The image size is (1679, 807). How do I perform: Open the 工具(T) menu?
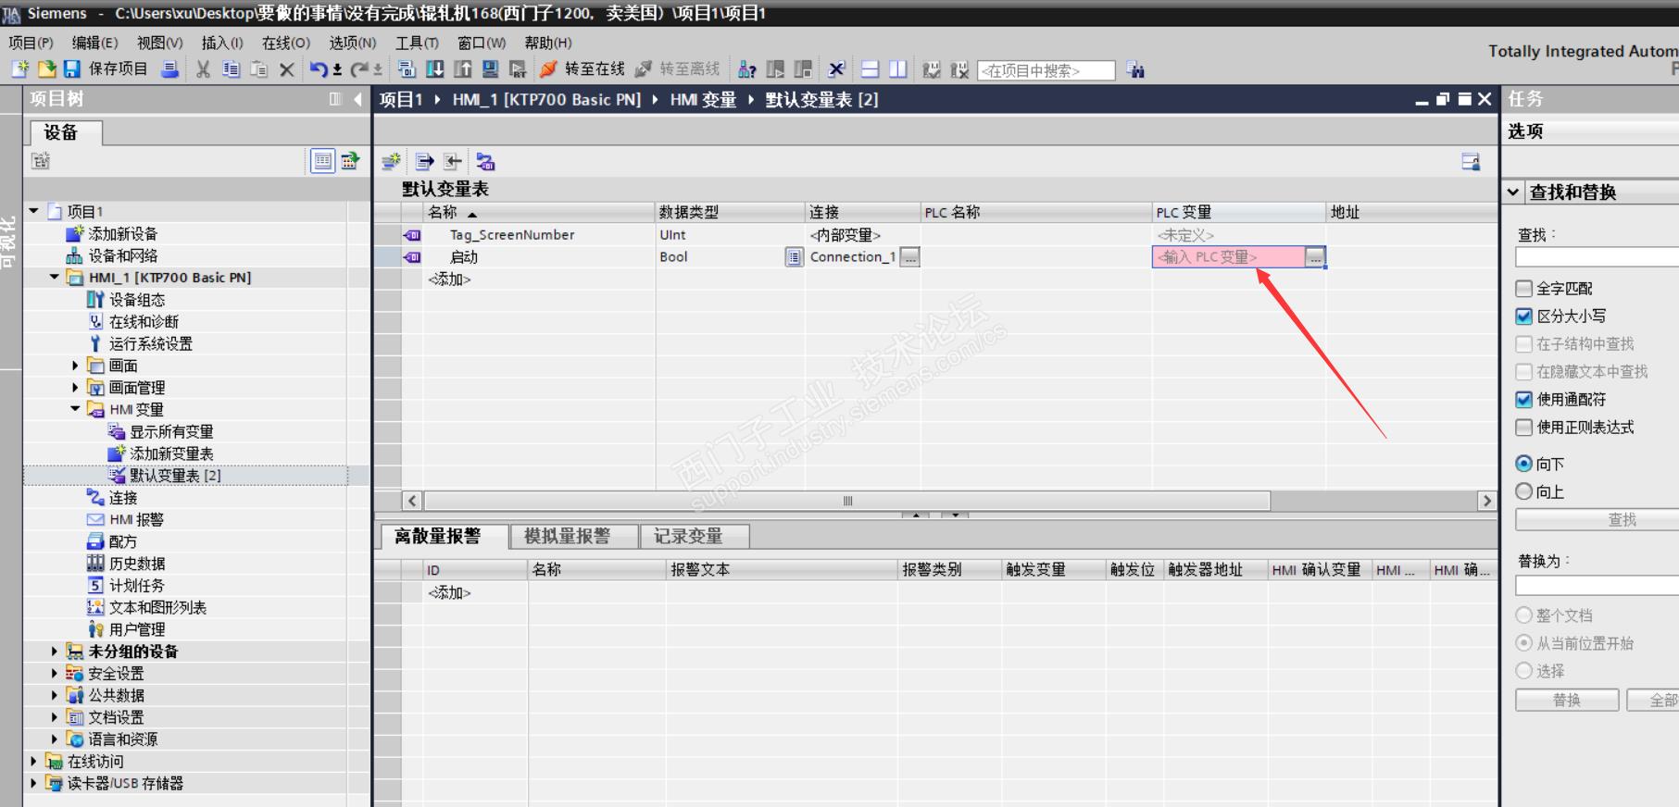(417, 43)
